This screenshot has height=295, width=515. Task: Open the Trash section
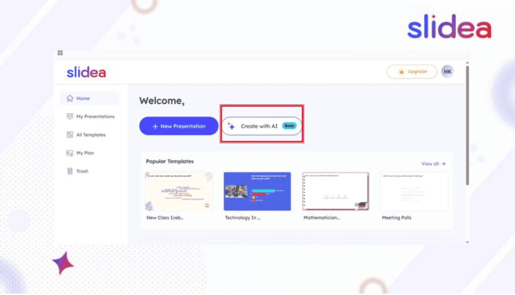pos(77,171)
